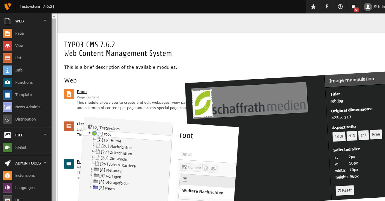Select the 16:9 aspect ratio option
Screen dimensions: 385x201
coord(339,136)
